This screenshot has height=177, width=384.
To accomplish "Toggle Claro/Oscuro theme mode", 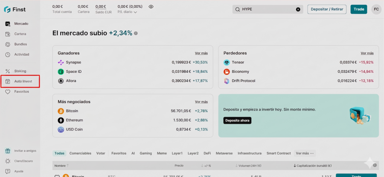I will click(20, 161).
